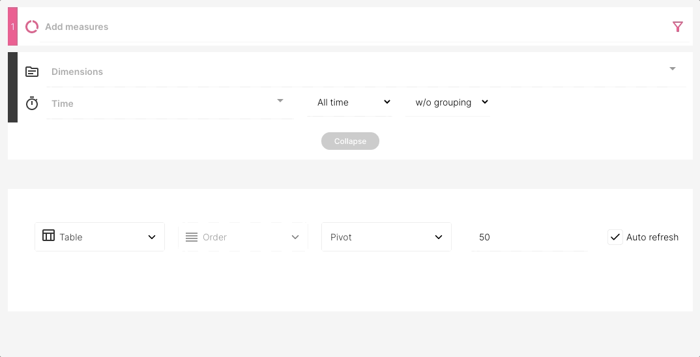
Task: Open the All time range dropdown
Action: click(x=350, y=102)
